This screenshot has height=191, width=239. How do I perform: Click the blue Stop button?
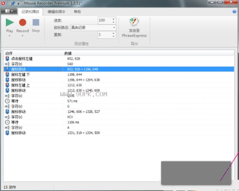(36, 22)
